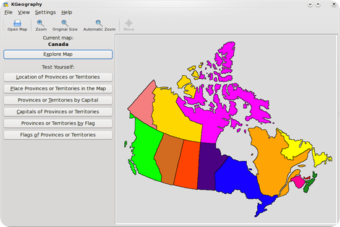Click the orange Quebec region on map

(x=271, y=161)
